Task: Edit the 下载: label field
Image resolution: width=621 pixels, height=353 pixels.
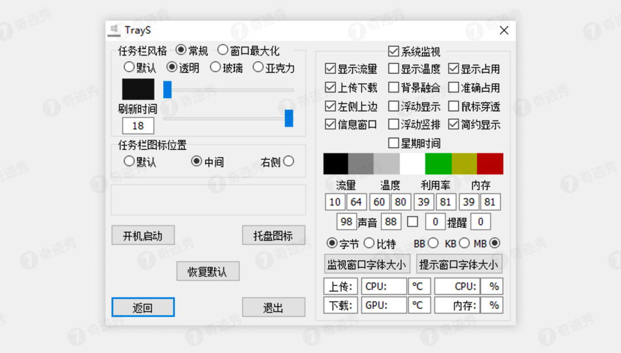Action: click(x=340, y=305)
